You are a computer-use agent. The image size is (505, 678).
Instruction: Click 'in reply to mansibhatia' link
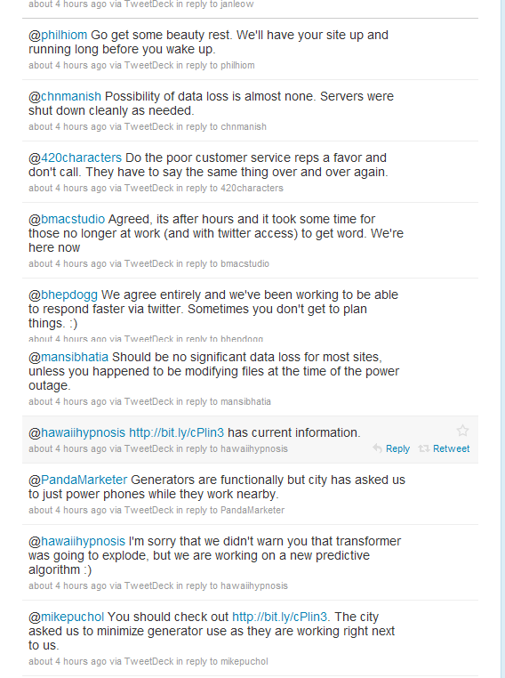click(x=223, y=401)
